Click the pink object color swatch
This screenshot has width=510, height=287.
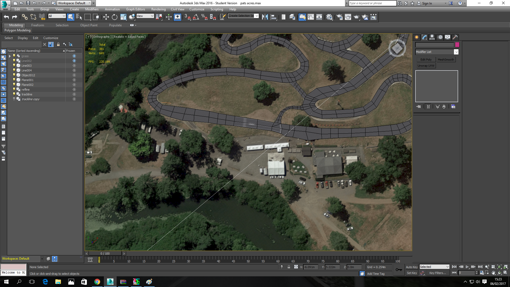pos(457,45)
